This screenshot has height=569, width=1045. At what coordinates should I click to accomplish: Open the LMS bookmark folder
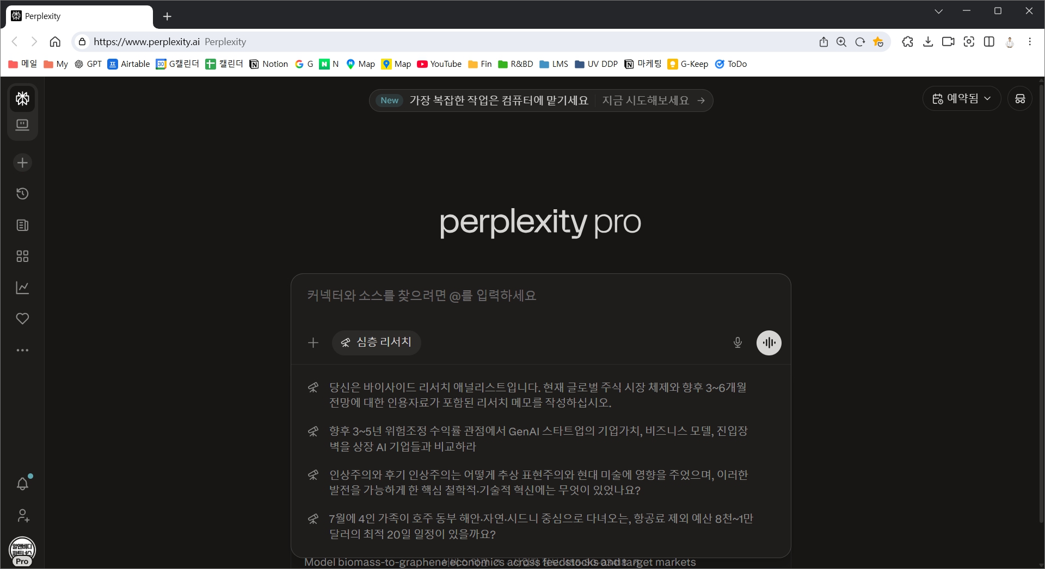point(554,64)
